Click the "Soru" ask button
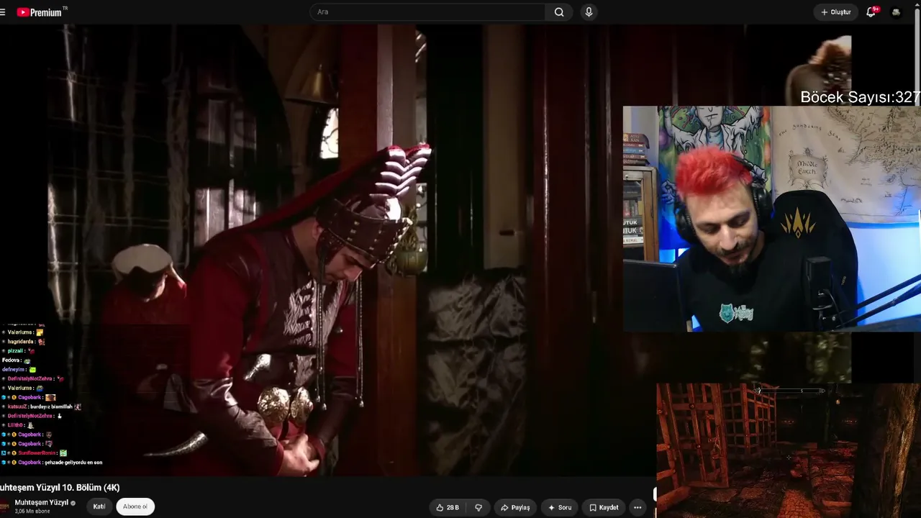 coord(559,507)
